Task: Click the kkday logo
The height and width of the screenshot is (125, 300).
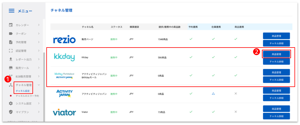Action: [65, 57]
